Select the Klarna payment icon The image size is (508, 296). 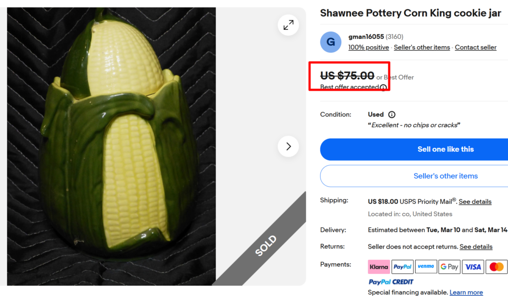click(379, 267)
